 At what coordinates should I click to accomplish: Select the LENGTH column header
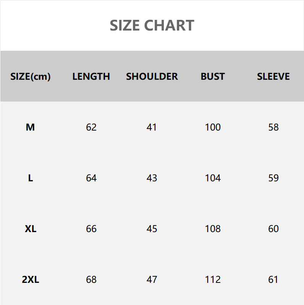pyautogui.click(x=91, y=76)
